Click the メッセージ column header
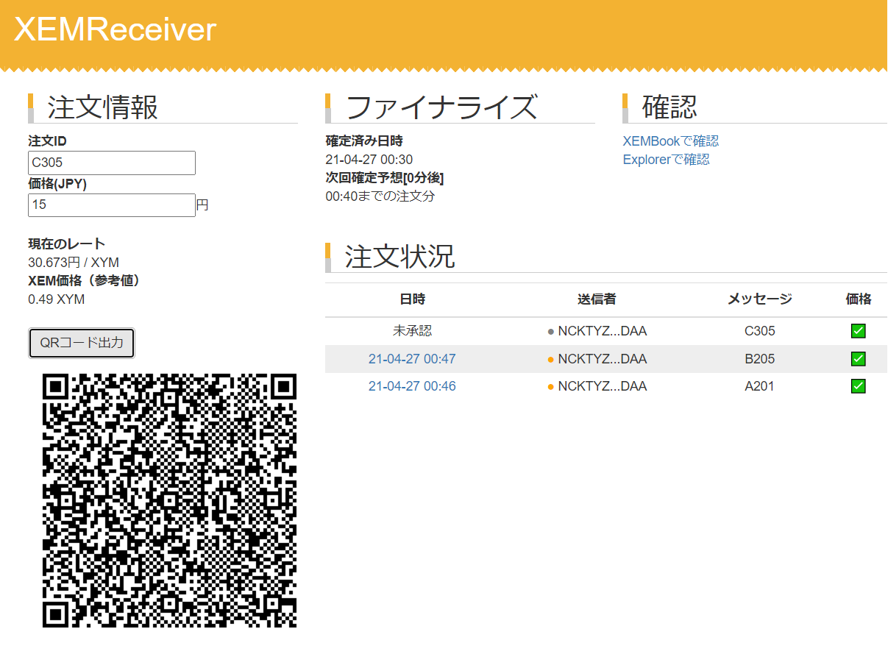 coord(760,299)
